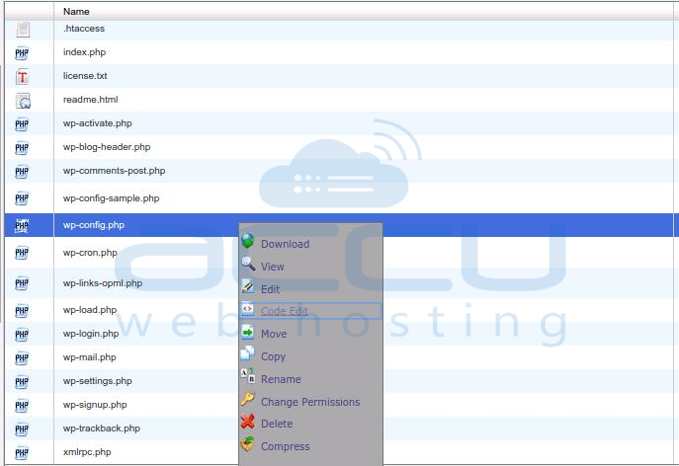Click the PHP icon beside wp-cron.php

tap(22, 253)
